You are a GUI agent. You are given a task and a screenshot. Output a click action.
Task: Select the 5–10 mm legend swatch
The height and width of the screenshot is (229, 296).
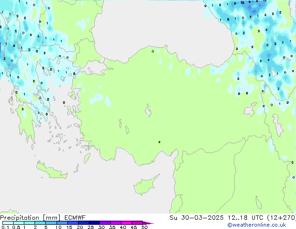(x=51, y=223)
